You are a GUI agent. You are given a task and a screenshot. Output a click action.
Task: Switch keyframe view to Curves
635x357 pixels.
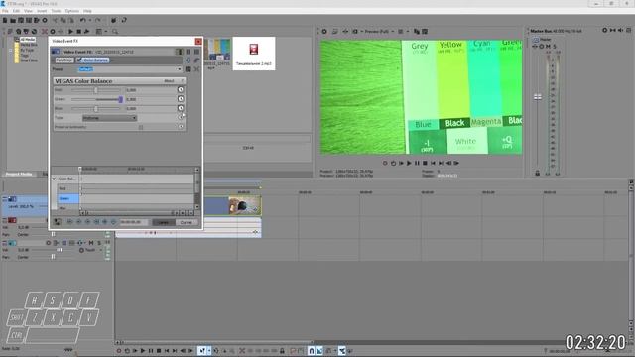click(187, 222)
